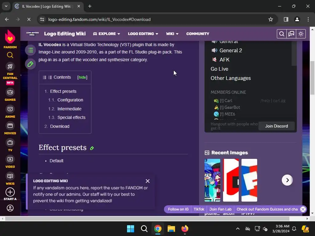Viewport: 315px width, 236px height.
Task: Edit the Effect presets section pencil
Action: pos(92,148)
